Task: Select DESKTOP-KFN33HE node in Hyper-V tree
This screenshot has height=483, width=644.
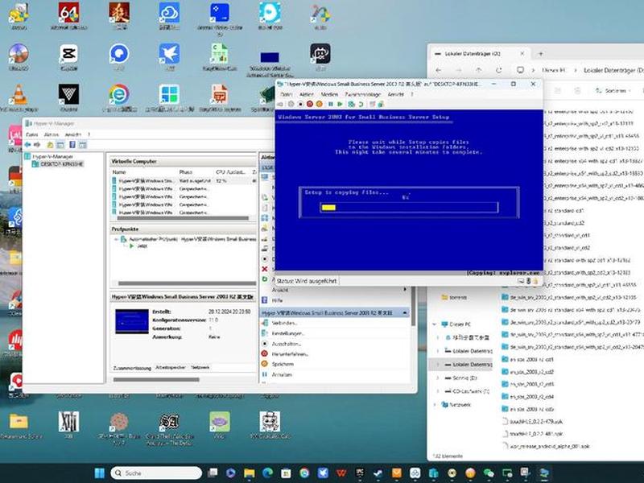Action: point(62,164)
